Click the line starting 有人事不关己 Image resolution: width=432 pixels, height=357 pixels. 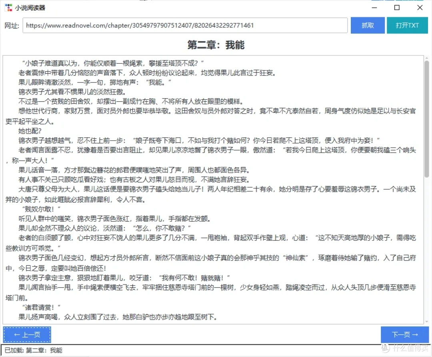click(x=134, y=180)
